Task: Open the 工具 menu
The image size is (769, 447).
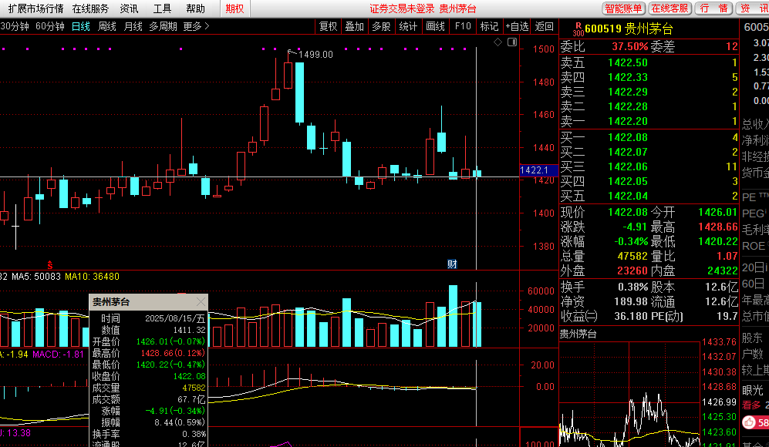Action: pyautogui.click(x=162, y=8)
